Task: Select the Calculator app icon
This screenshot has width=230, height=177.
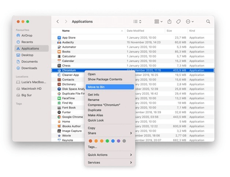Action: pos(59,56)
